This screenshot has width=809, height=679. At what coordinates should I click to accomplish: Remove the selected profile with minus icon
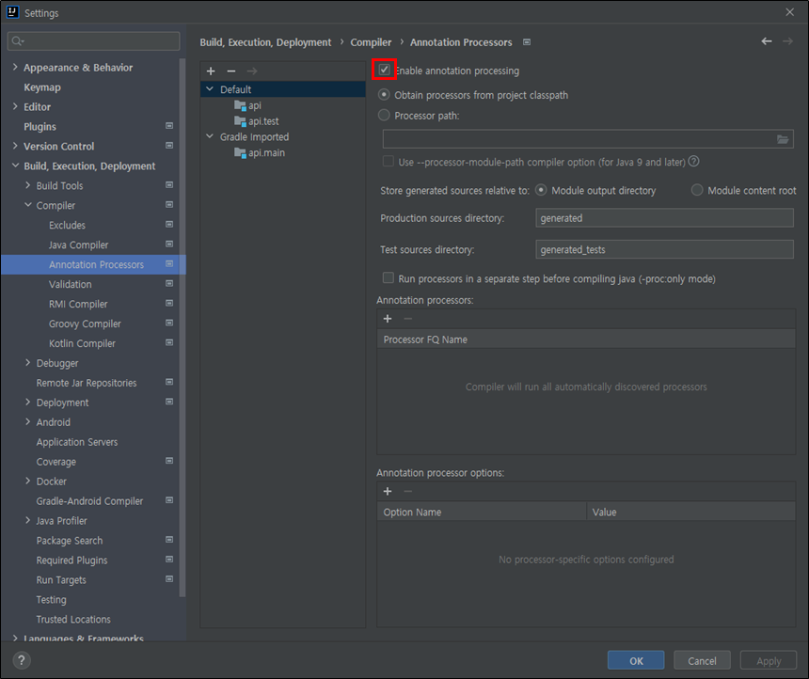[231, 71]
